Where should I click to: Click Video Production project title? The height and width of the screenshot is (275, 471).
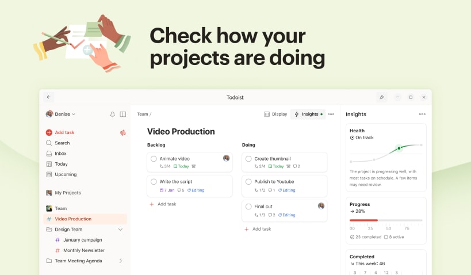click(x=181, y=132)
